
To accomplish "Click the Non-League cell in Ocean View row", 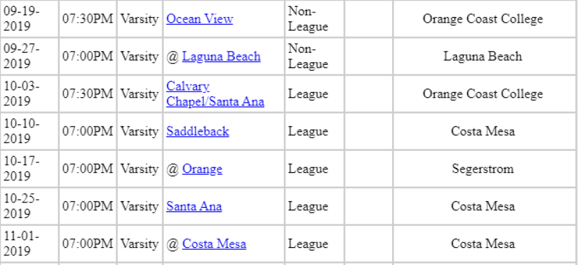I will 314,19.
